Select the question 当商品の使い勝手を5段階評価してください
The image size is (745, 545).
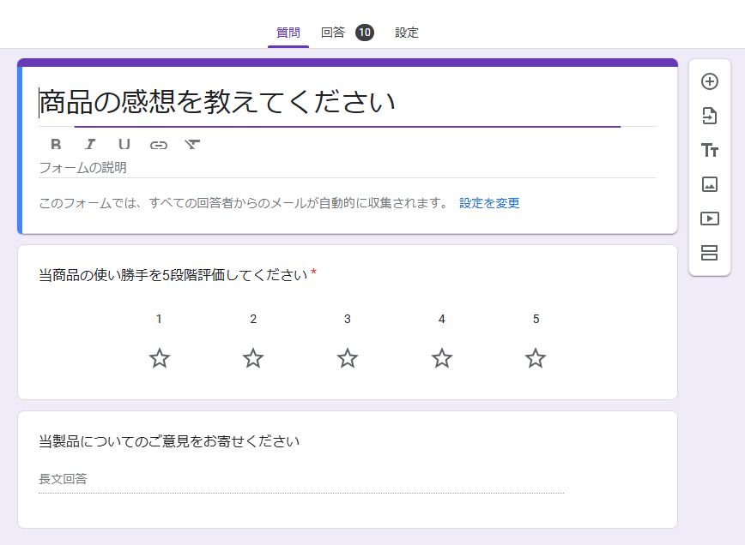173,275
